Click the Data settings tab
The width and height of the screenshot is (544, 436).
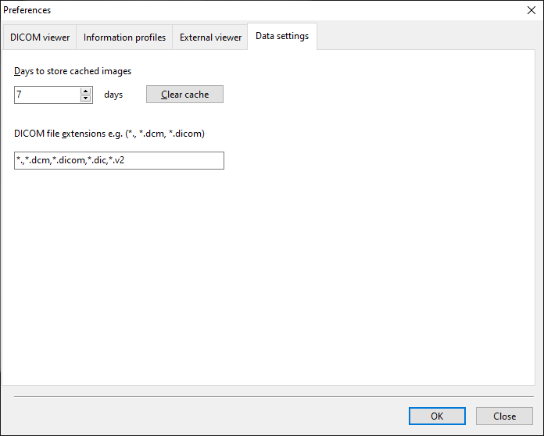281,36
